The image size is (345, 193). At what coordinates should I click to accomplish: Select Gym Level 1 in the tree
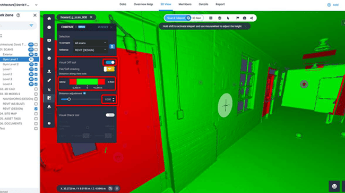click(x=10, y=59)
